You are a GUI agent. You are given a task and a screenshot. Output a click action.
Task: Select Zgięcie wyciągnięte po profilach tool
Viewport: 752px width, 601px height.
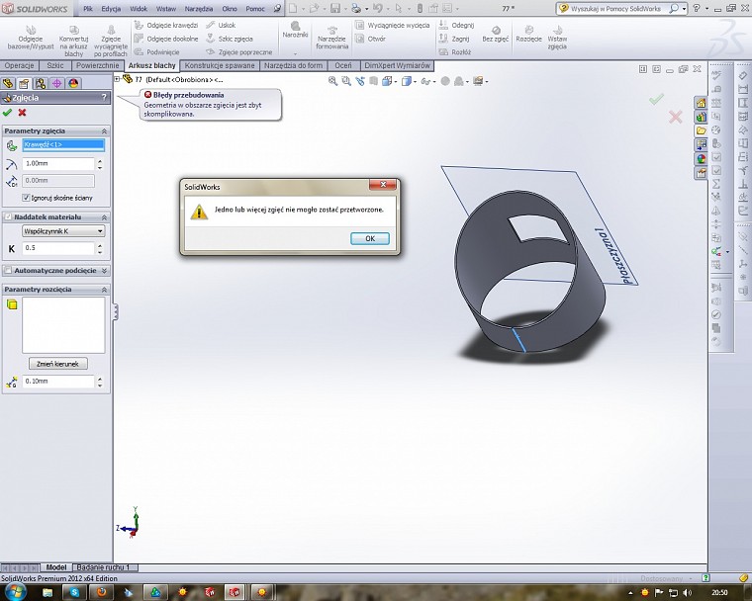(111, 43)
